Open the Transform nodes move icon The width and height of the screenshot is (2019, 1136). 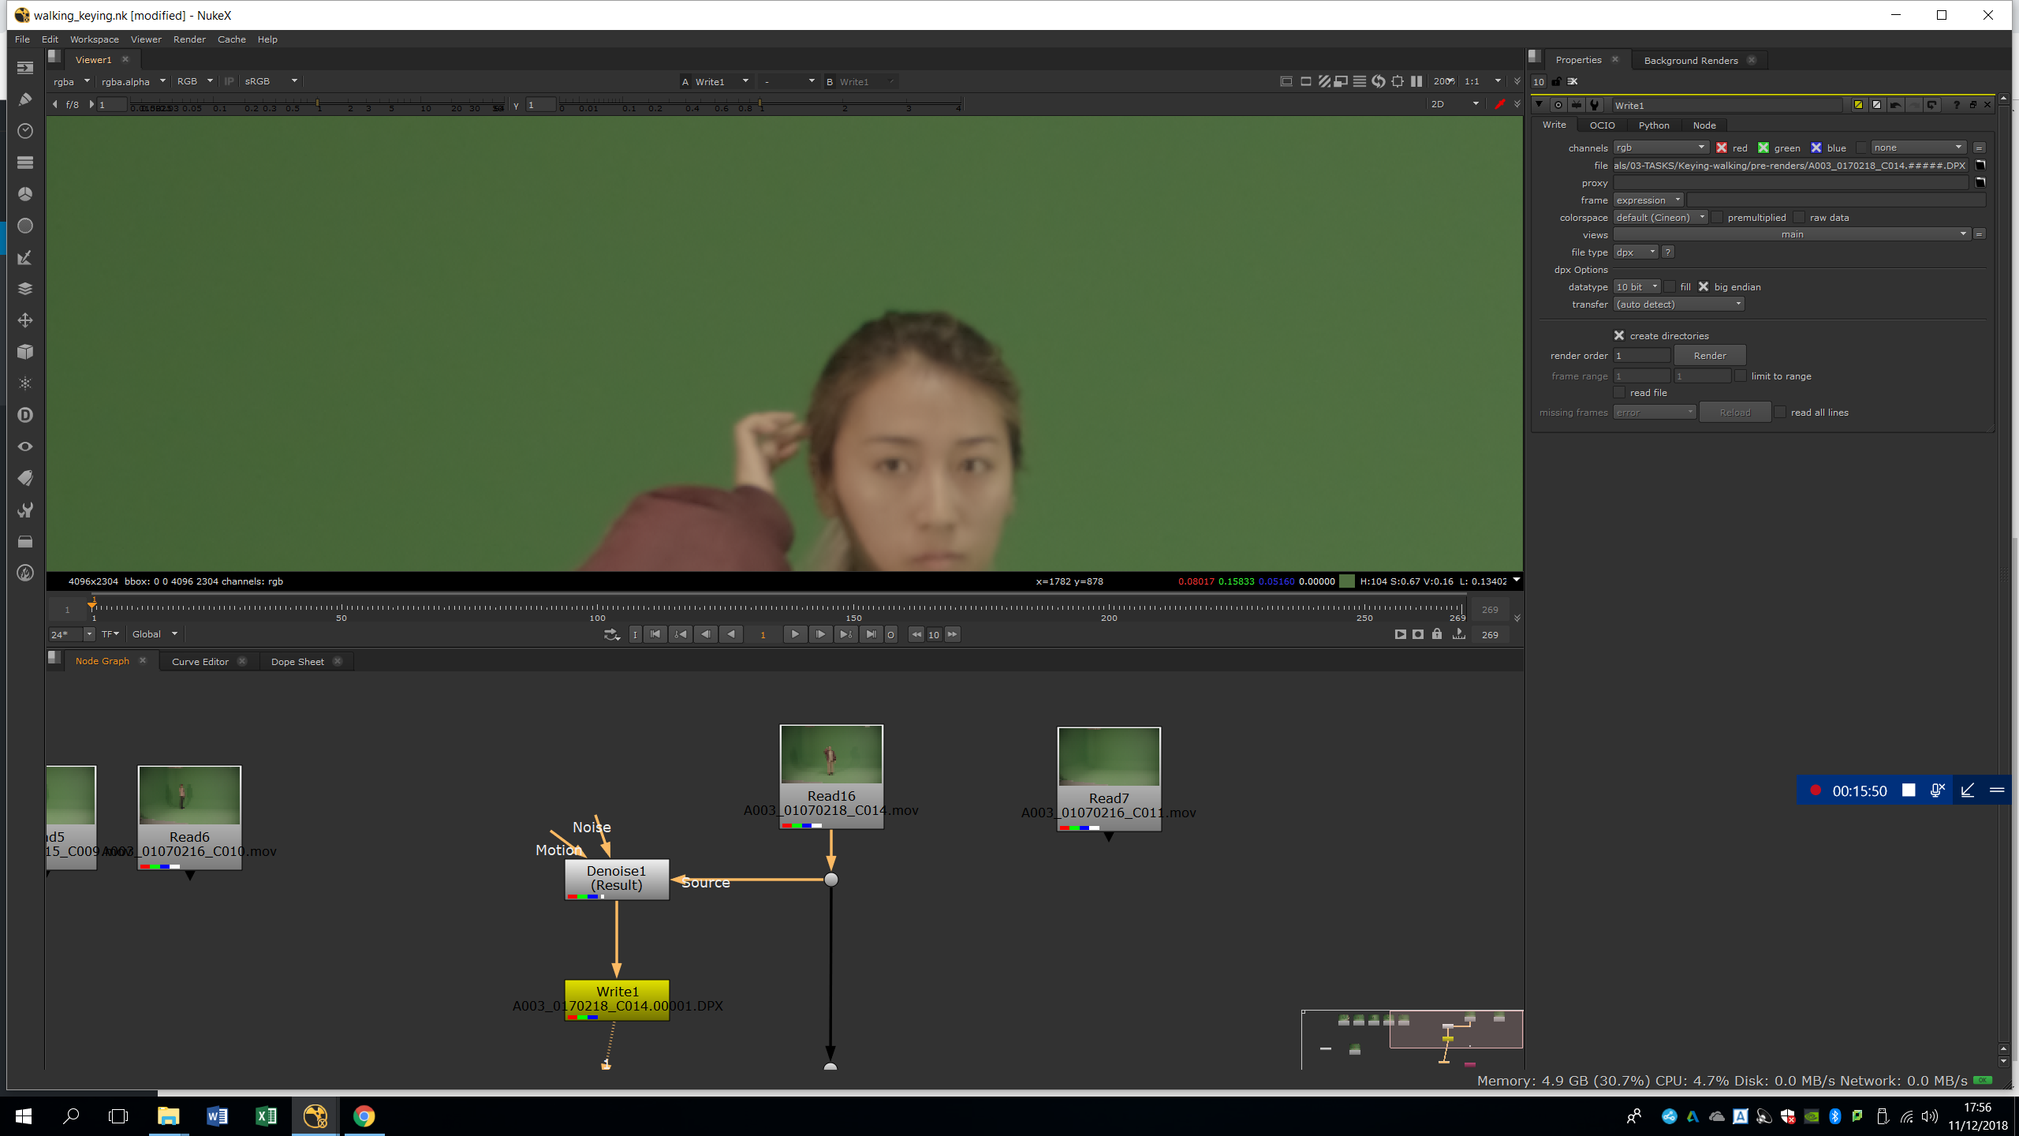point(25,320)
